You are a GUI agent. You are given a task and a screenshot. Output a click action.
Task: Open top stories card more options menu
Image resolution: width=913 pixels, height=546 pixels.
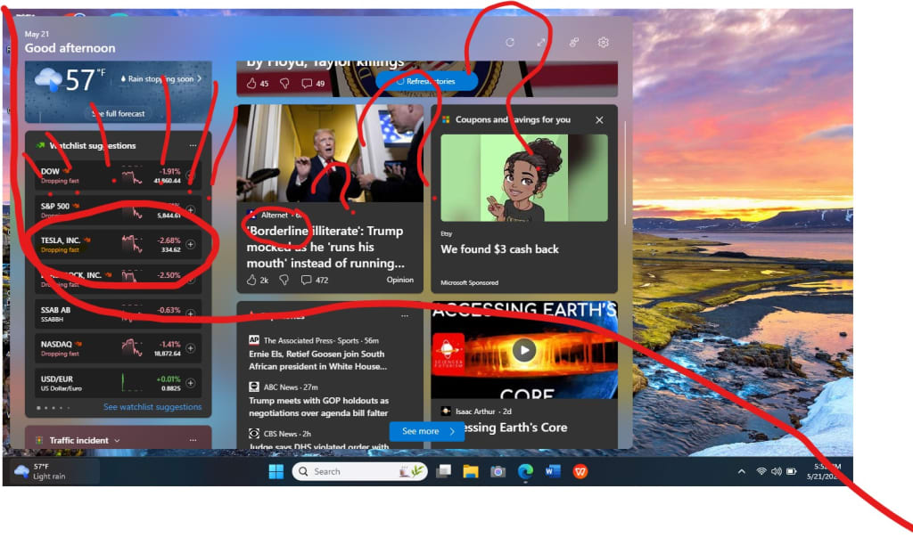coord(405,315)
